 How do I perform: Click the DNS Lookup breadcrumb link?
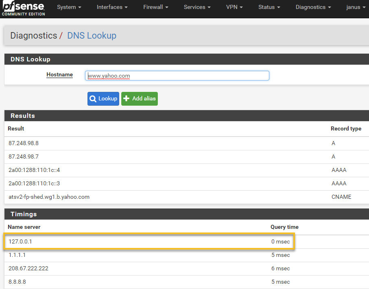92,36
